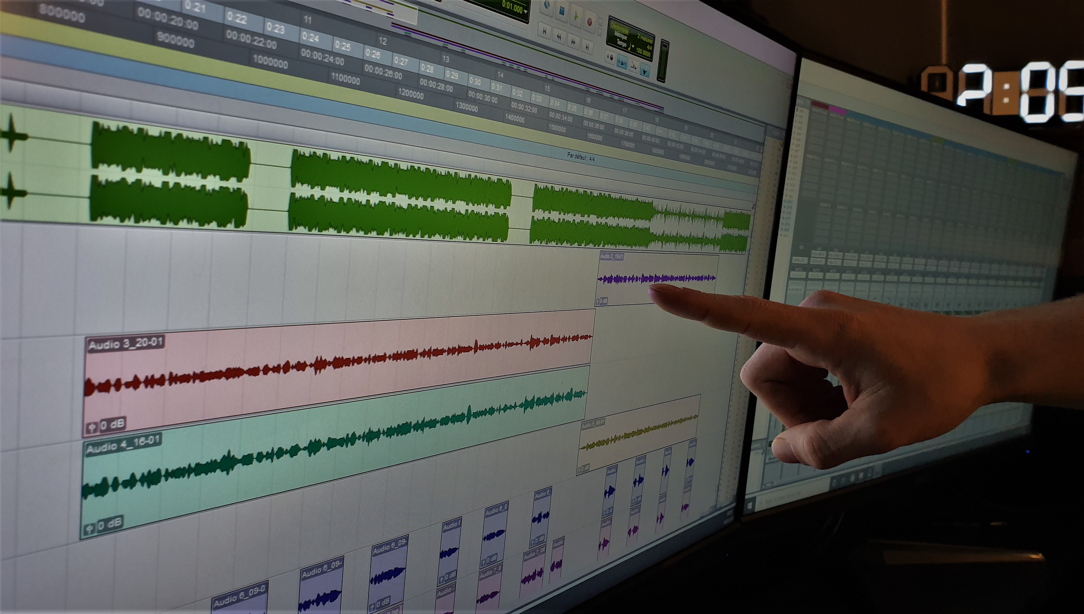Click the Fast Forward transport button
This screenshot has height=614, width=1084.
[574, 42]
